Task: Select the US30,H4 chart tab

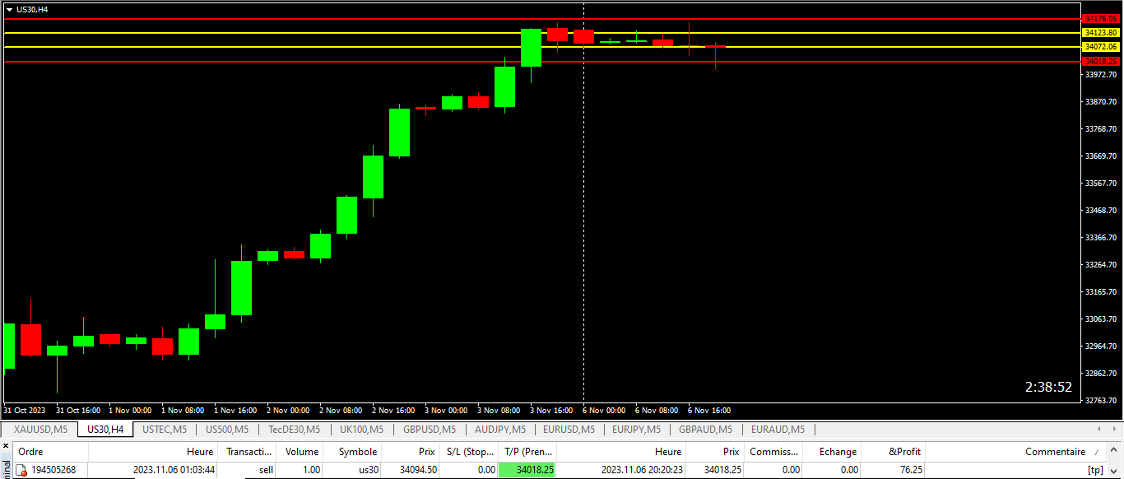Action: point(105,429)
